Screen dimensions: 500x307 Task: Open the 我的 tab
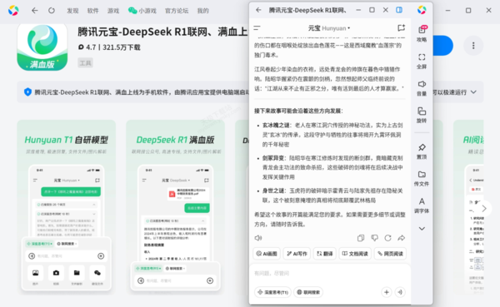tap(202, 11)
